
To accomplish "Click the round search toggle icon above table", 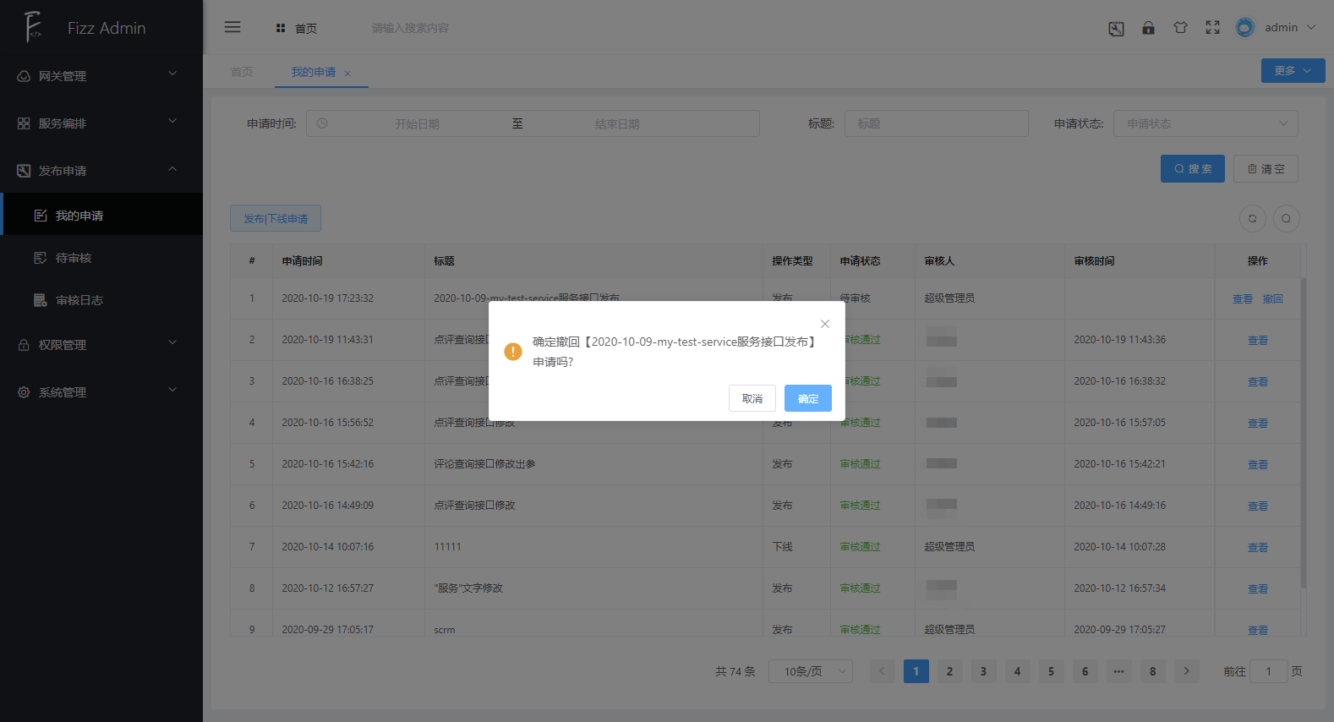I will [x=1287, y=218].
